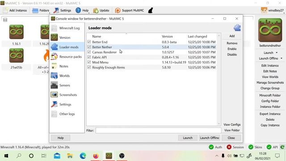Click the mod list vertical scrollbar
The height and width of the screenshot is (161, 286).
219,79
